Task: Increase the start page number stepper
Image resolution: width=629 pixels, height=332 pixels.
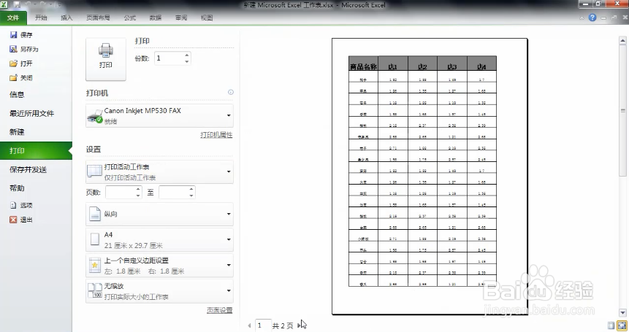Action: point(138,189)
